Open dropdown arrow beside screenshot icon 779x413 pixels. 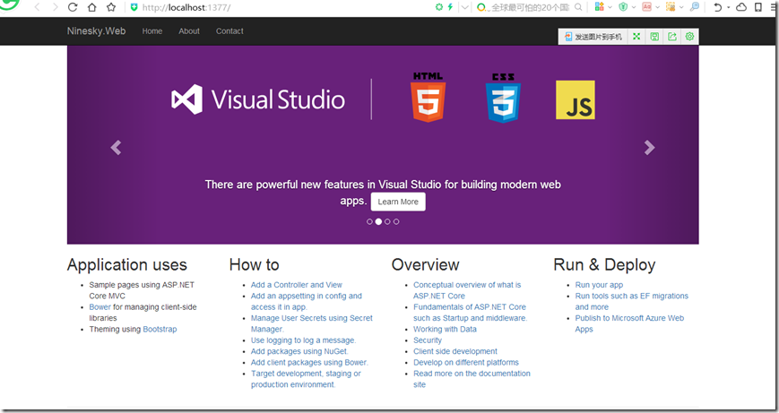[681, 7]
